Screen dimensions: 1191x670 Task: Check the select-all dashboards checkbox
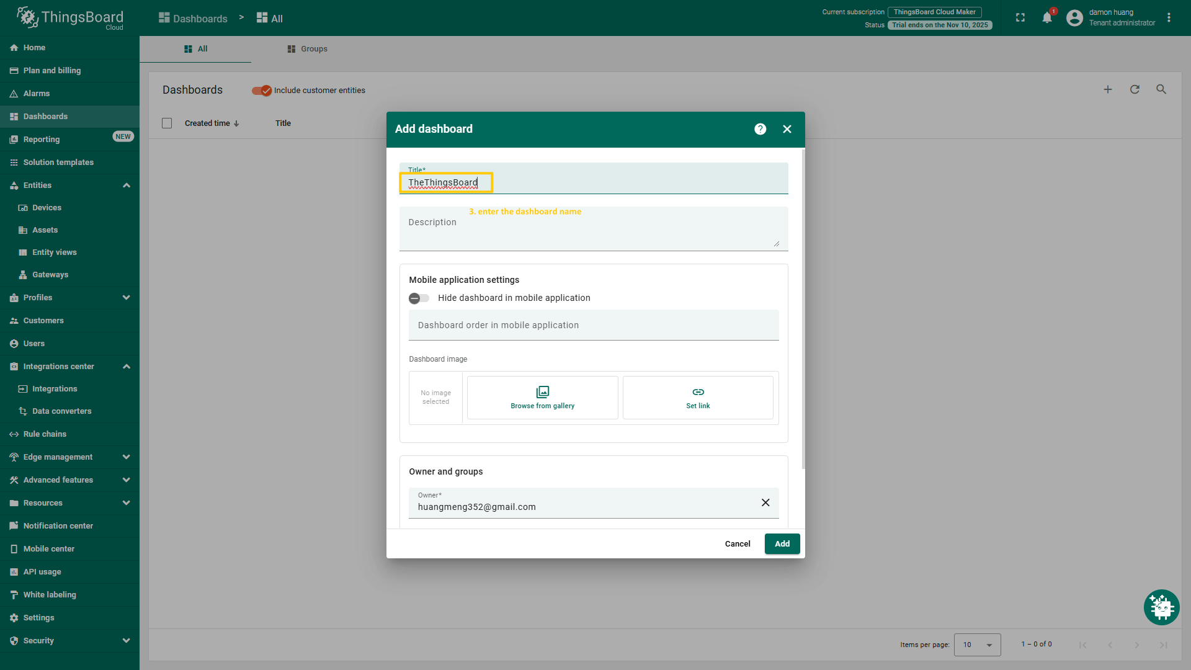point(167,123)
